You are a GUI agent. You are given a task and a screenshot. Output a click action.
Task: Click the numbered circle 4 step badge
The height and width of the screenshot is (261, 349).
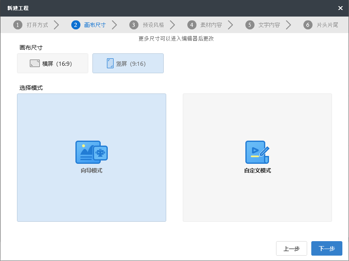click(191, 25)
